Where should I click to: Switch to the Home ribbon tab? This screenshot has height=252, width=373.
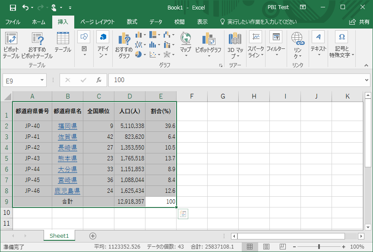[x=38, y=22]
